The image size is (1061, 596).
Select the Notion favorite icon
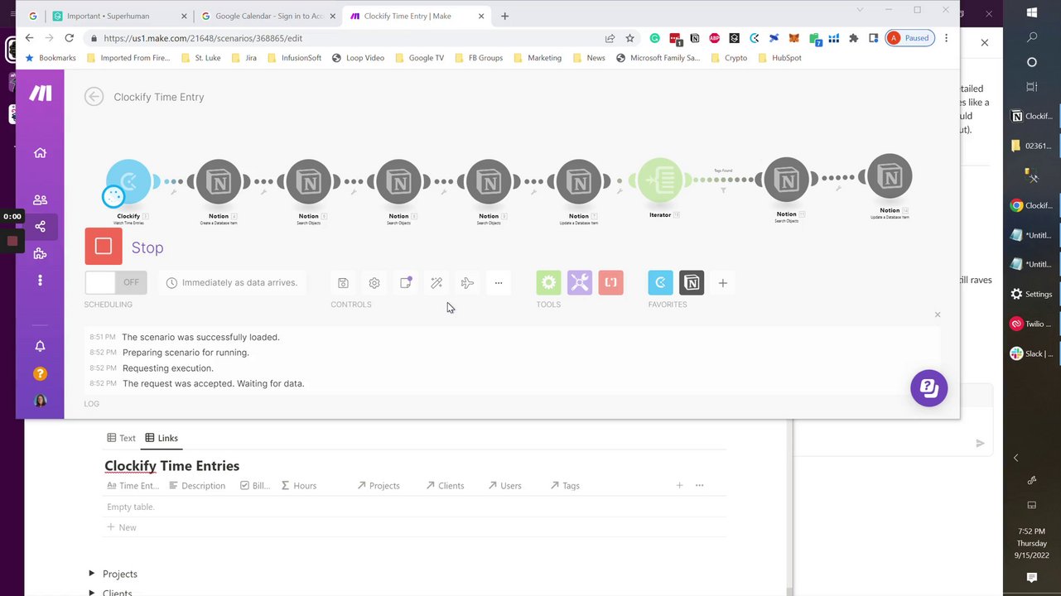pos(692,283)
